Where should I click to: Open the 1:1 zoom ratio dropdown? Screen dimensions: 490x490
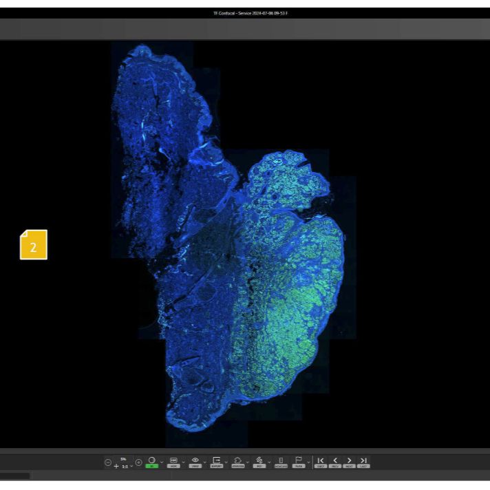(131, 467)
